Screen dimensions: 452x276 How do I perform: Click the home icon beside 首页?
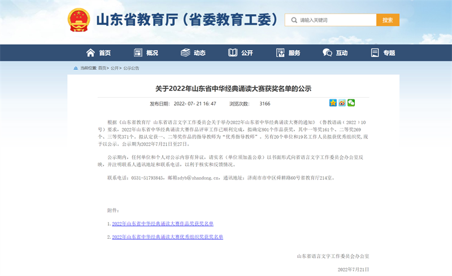coord(90,52)
